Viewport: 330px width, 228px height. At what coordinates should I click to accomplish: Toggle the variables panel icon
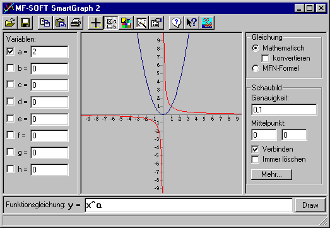coord(111,23)
